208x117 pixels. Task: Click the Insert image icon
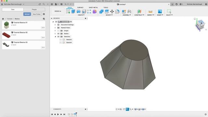coord(160,12)
